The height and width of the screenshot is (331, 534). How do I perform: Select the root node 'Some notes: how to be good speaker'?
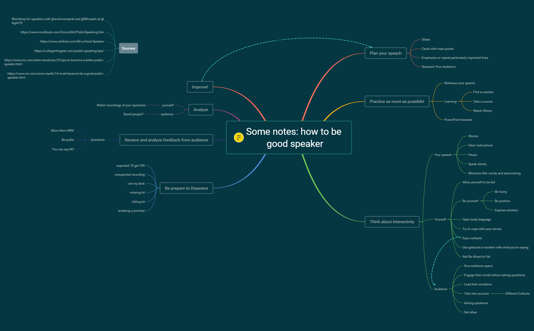pyautogui.click(x=293, y=137)
